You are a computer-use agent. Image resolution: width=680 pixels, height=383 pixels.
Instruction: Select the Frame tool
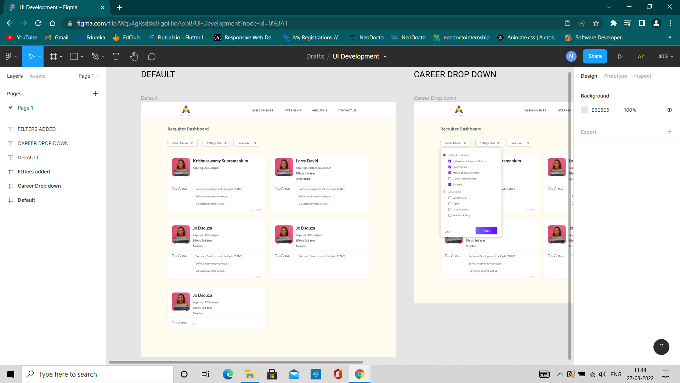point(53,56)
